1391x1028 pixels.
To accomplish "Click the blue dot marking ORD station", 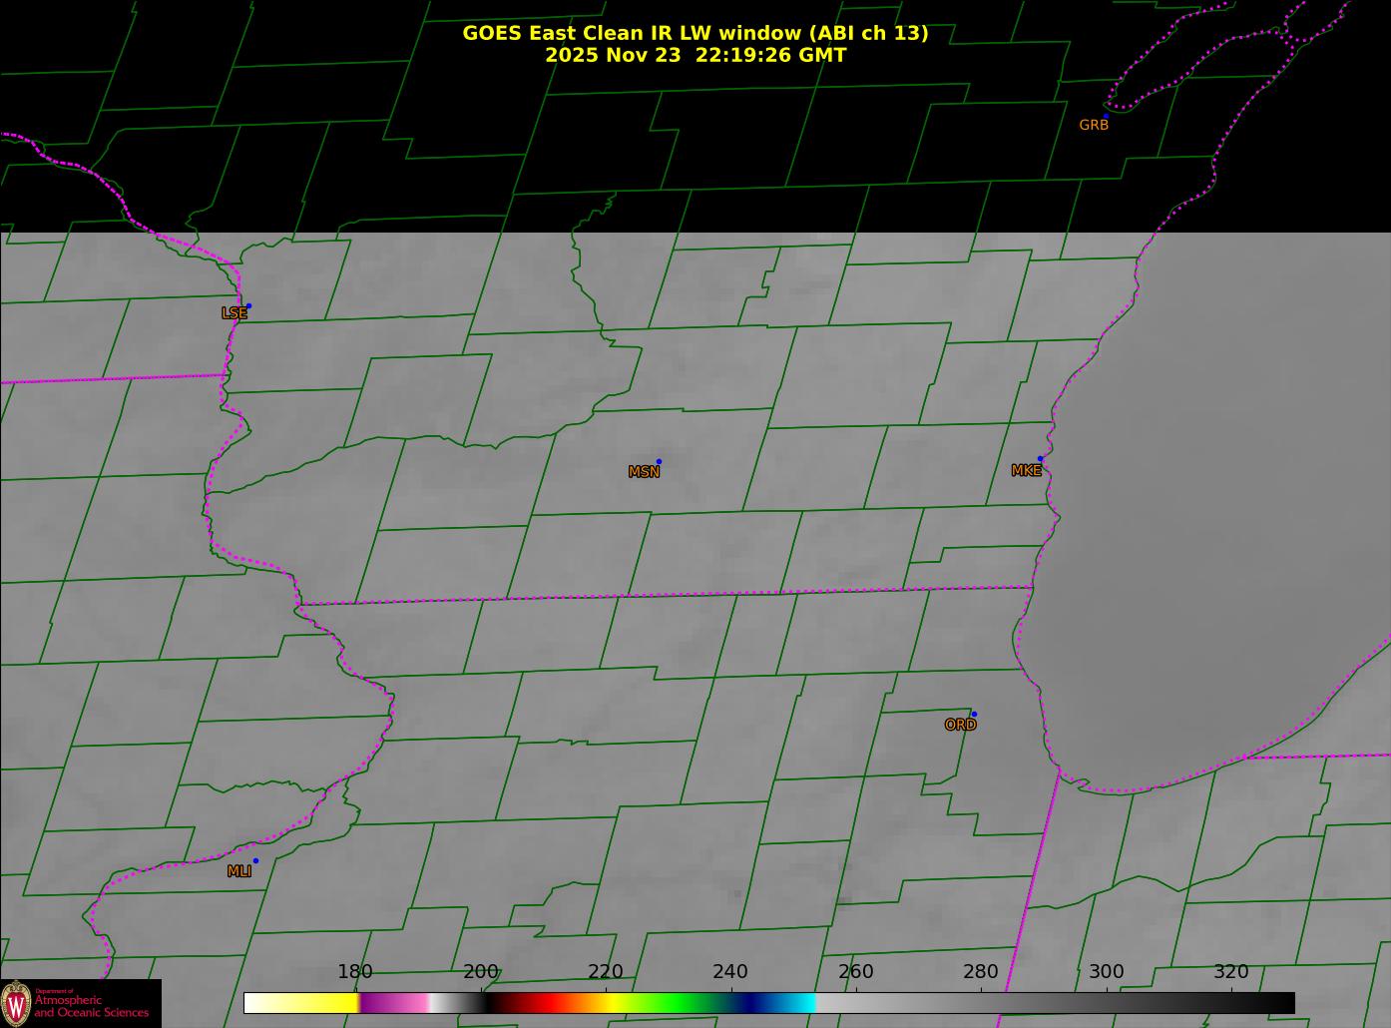I will pos(974,715).
